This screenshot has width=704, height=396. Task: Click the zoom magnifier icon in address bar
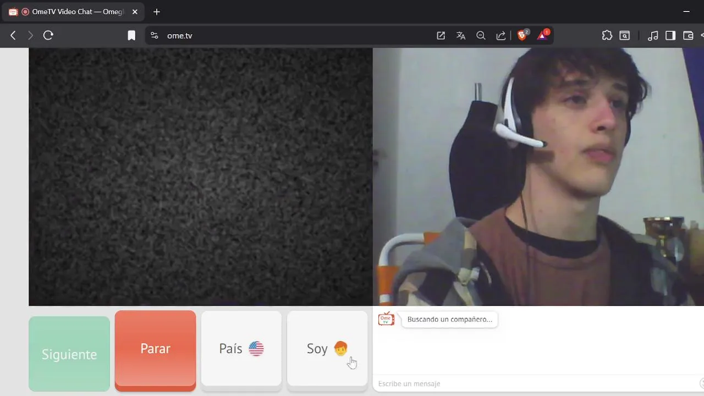481,35
